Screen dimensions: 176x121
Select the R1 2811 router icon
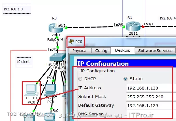(133, 26)
